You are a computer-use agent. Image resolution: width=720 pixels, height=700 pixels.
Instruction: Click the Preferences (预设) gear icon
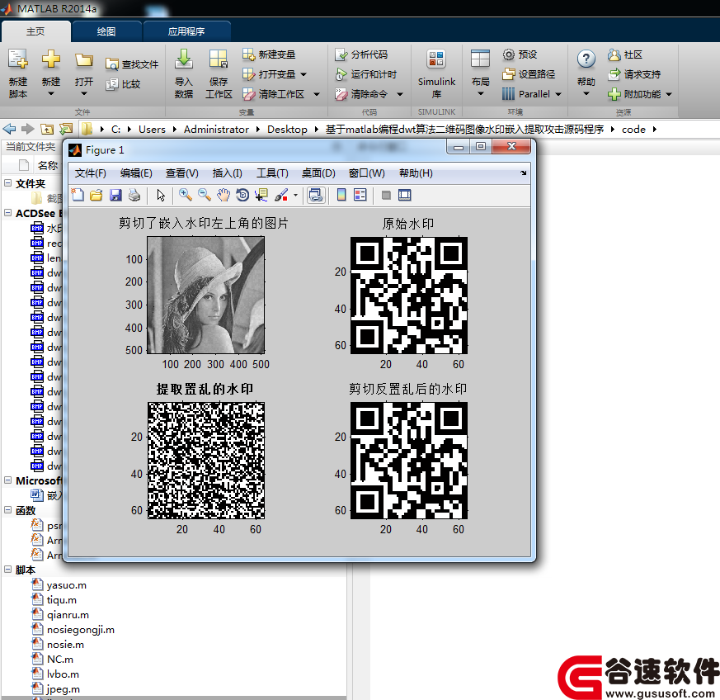click(508, 54)
